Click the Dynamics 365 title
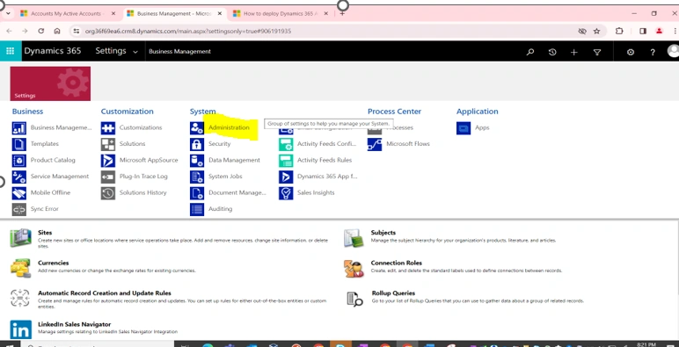Viewport: 679px width, 347px height. coord(53,51)
